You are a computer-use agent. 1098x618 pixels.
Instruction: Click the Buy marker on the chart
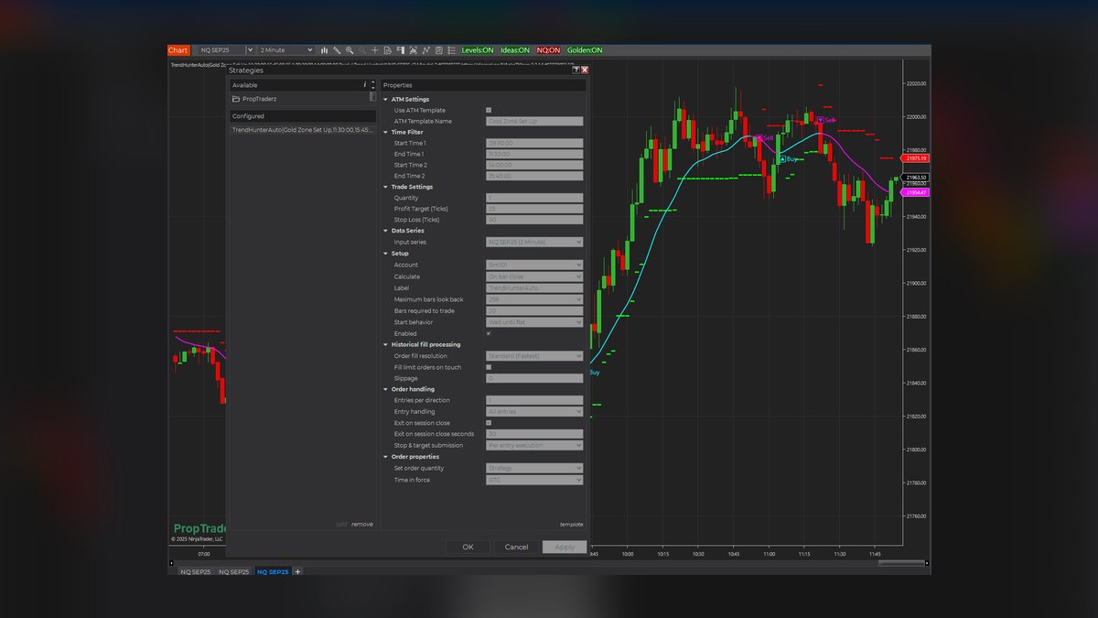pos(788,159)
